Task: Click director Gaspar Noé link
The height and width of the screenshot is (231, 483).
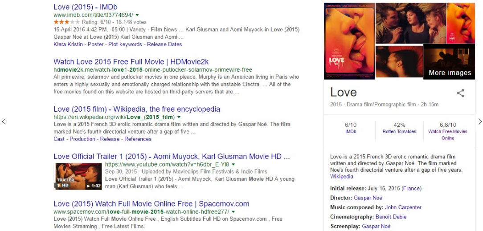Action: point(368,198)
